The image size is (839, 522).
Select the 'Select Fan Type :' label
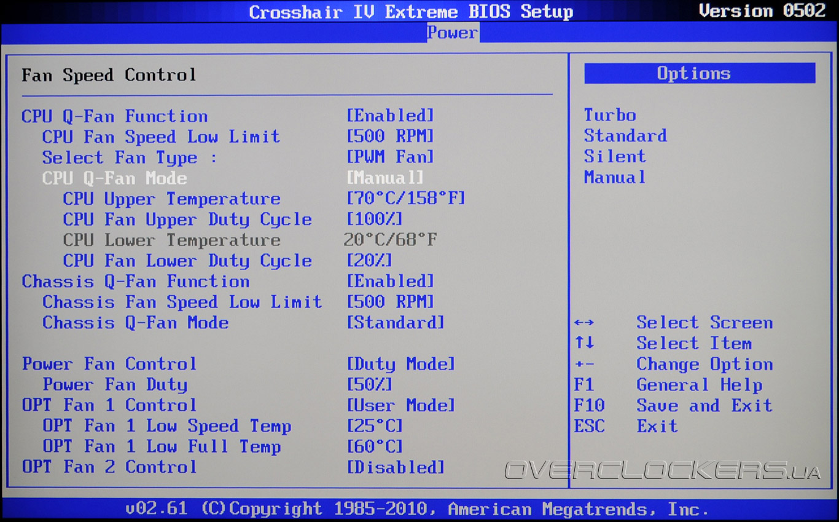[x=130, y=157]
